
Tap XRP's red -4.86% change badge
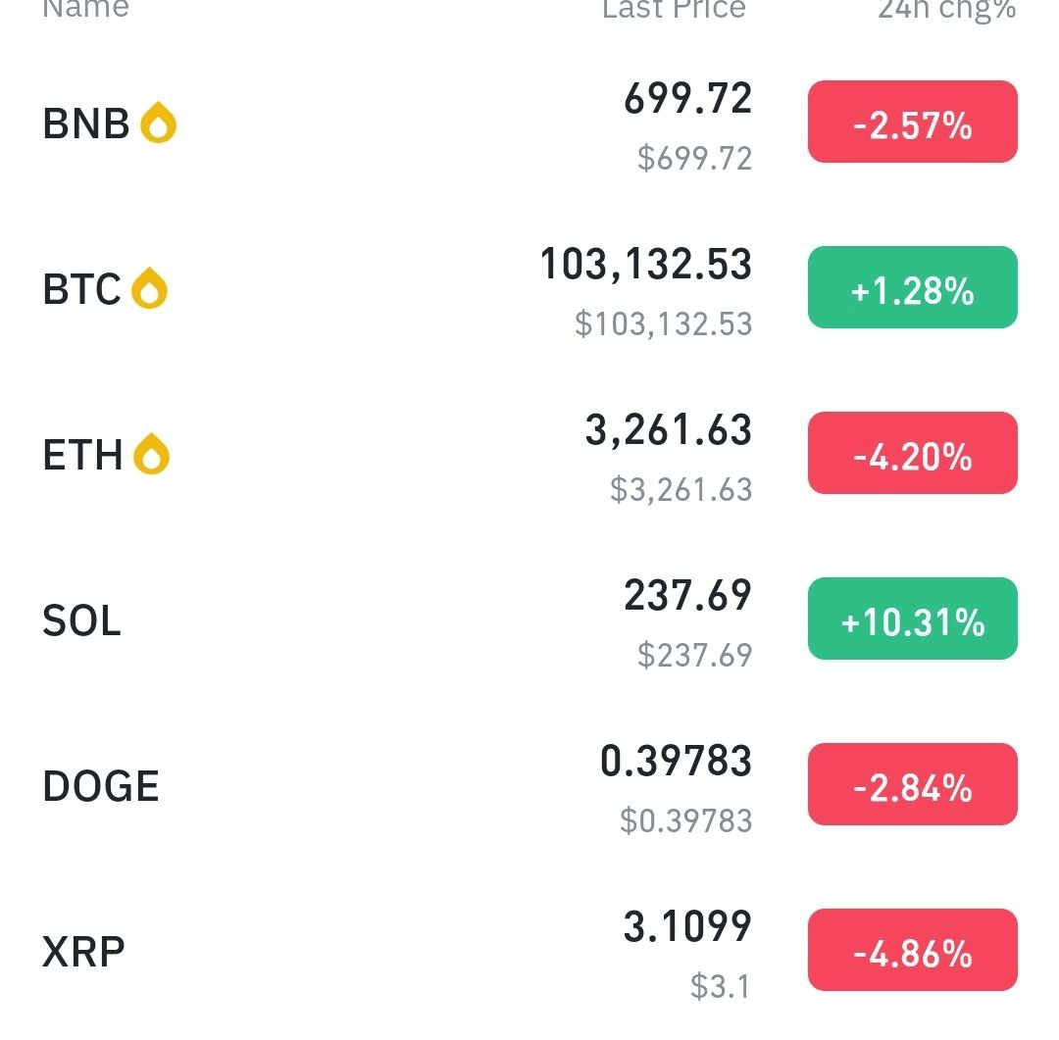click(x=913, y=950)
